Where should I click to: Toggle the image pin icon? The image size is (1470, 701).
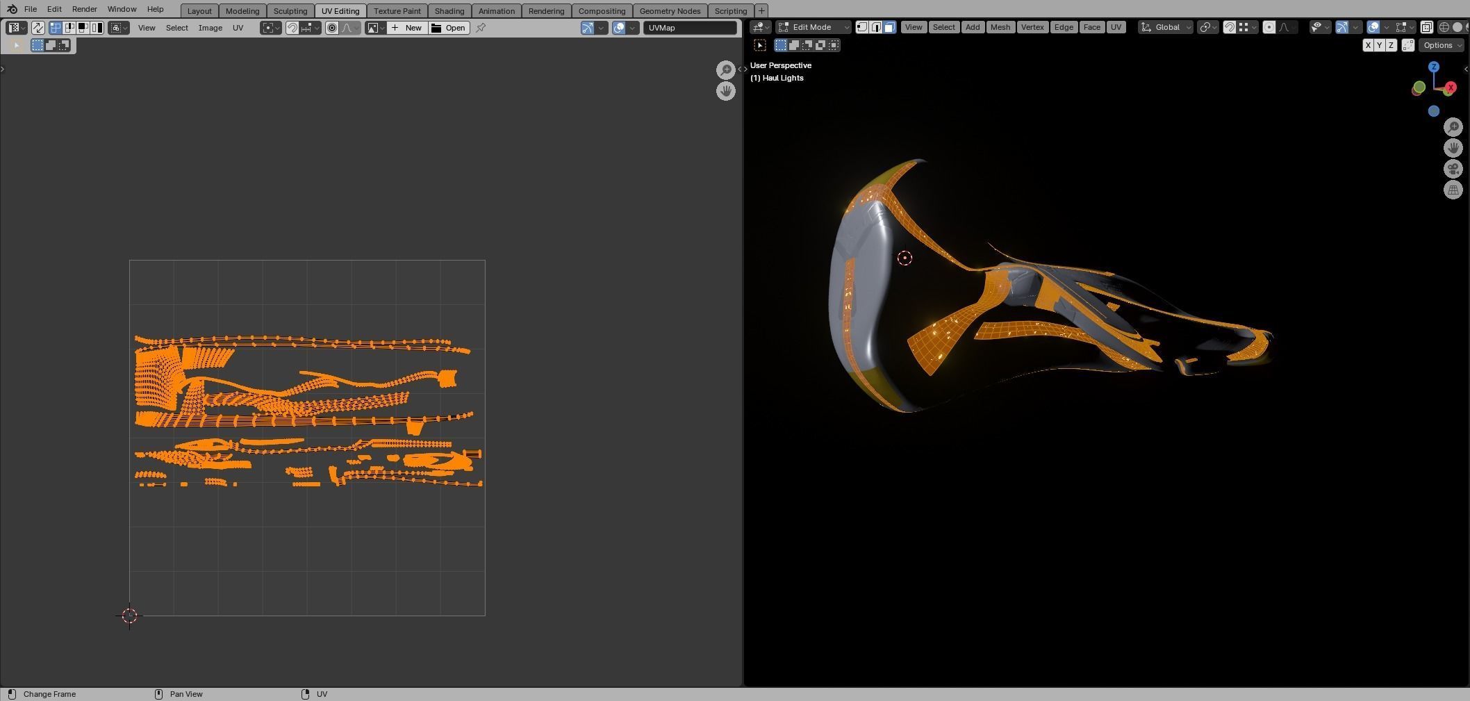point(480,28)
